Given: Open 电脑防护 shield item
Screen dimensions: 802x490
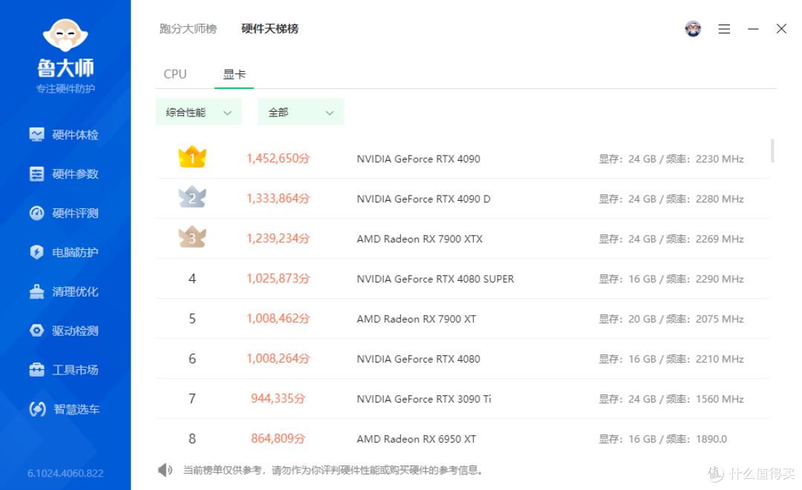Looking at the screenshot, I should (x=64, y=253).
